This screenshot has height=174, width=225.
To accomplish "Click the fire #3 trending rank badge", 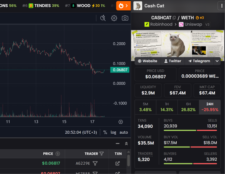I will click(x=200, y=18).
